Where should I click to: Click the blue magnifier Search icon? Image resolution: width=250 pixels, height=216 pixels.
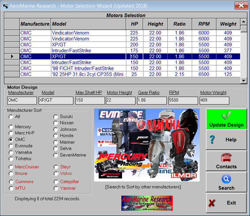[226, 179]
